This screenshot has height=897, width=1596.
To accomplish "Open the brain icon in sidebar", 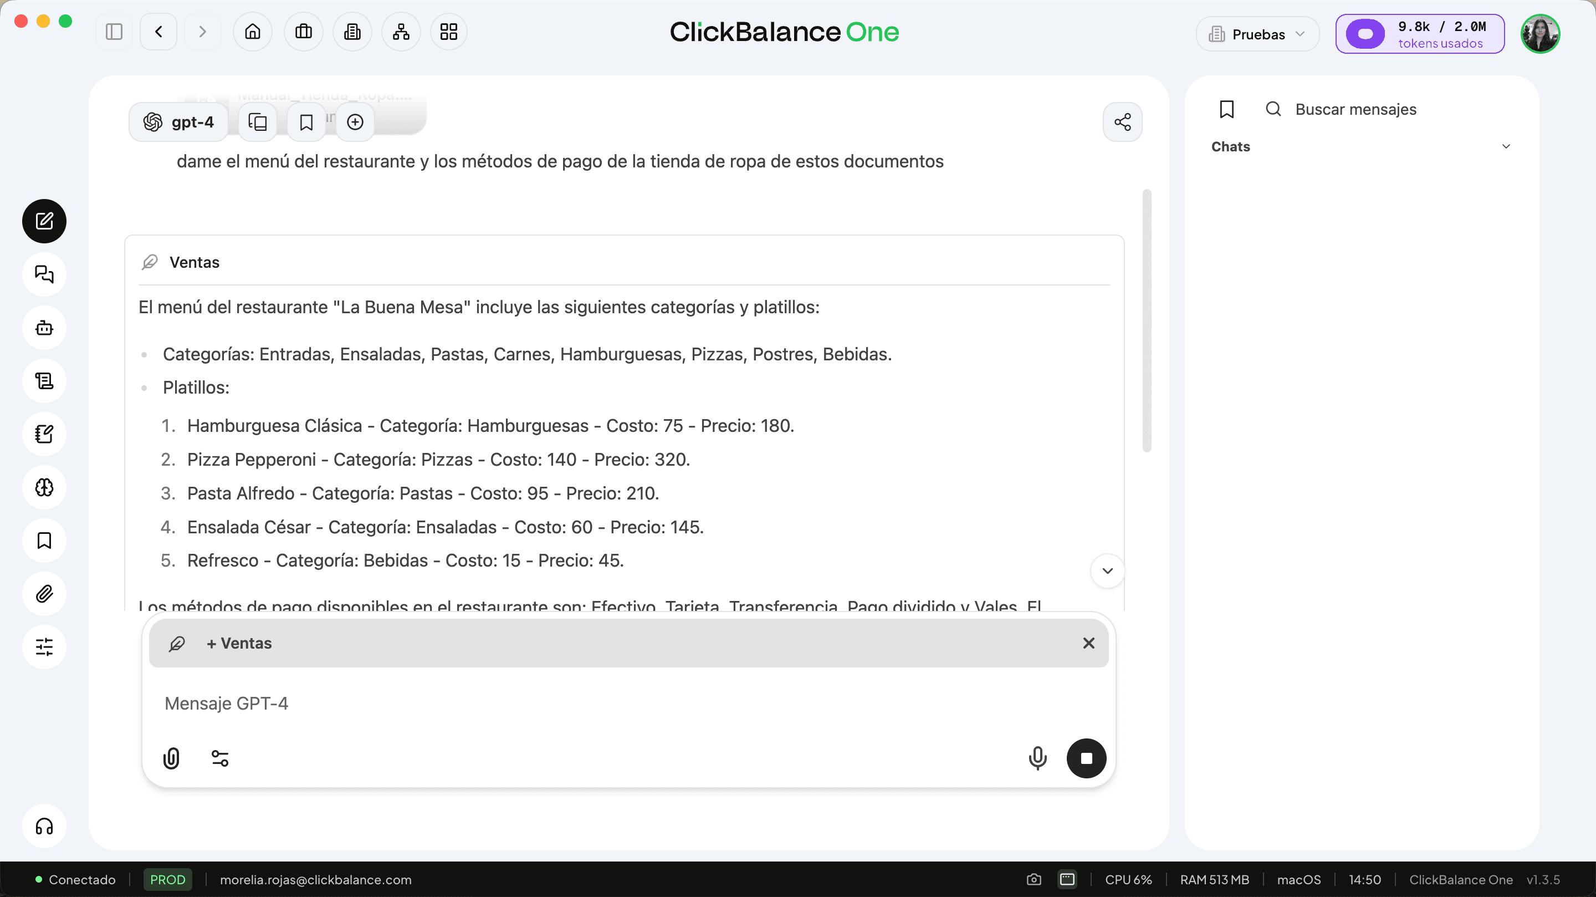I will [x=44, y=488].
